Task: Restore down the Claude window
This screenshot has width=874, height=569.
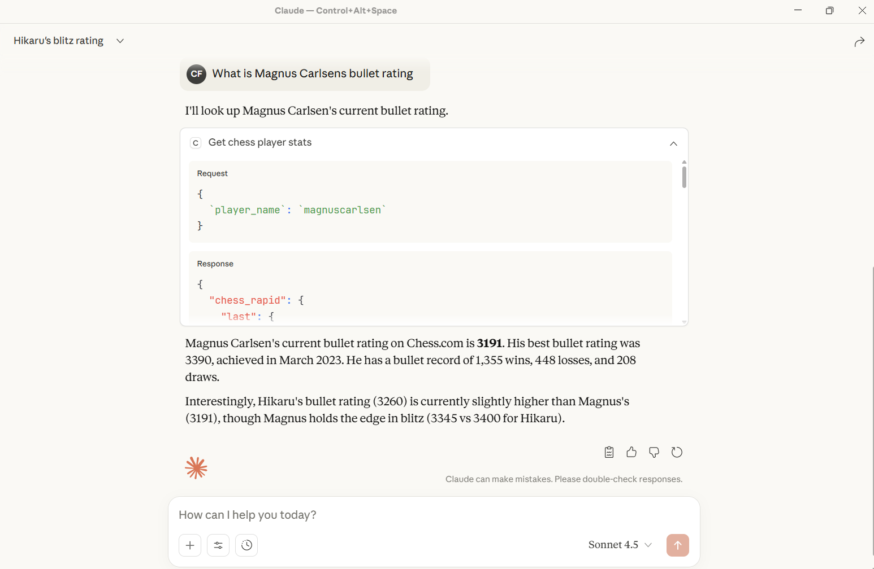Action: coord(829,10)
